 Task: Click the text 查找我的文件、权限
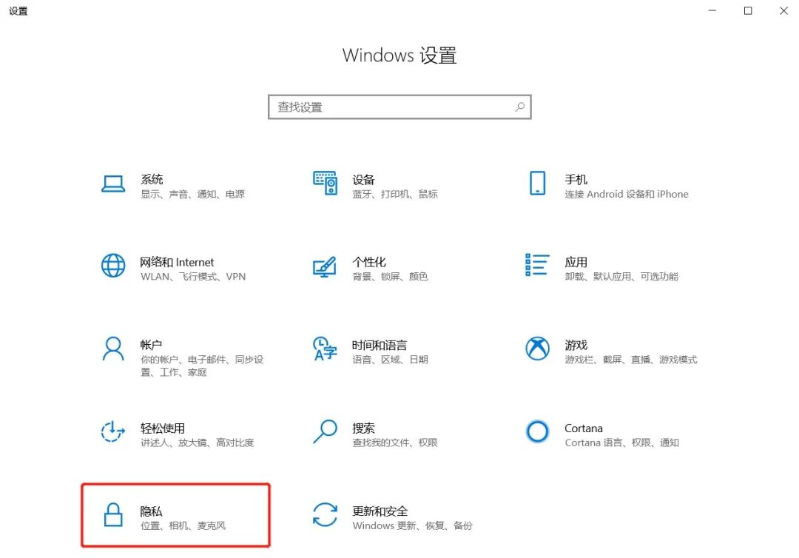coord(395,443)
